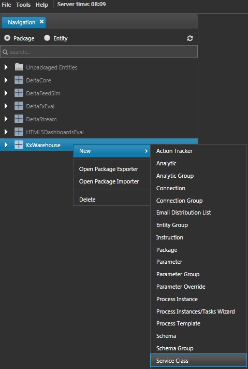The height and width of the screenshot is (369, 248).
Task: Click the search input field
Action: coord(99,52)
